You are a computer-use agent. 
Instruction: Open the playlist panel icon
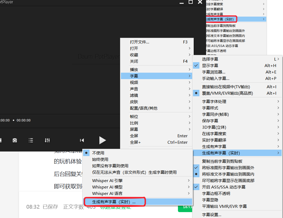pos(31,140)
